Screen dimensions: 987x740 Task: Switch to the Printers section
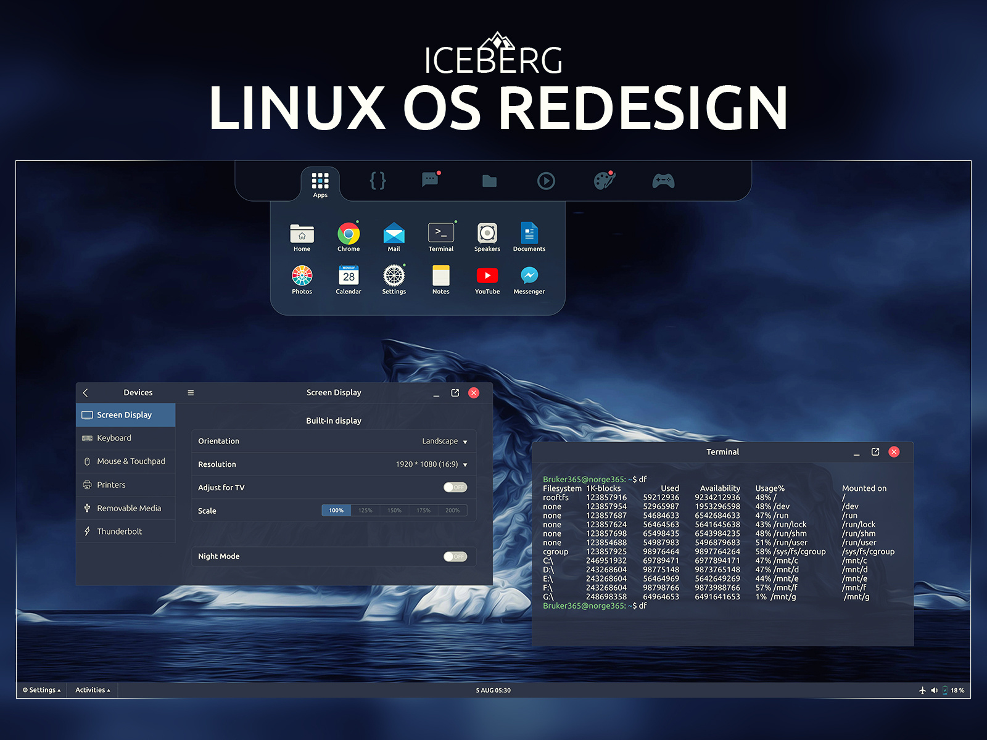[111, 485]
